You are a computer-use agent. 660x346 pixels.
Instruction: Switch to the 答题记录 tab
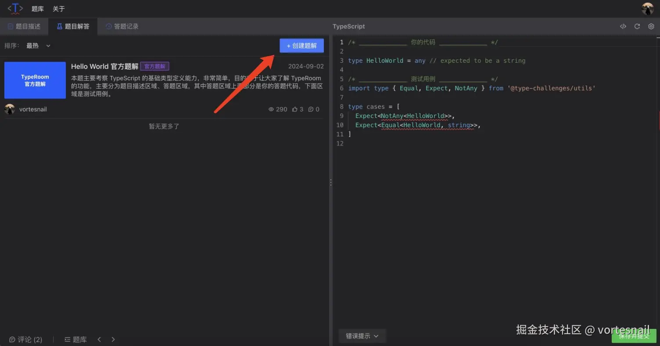(x=122, y=26)
